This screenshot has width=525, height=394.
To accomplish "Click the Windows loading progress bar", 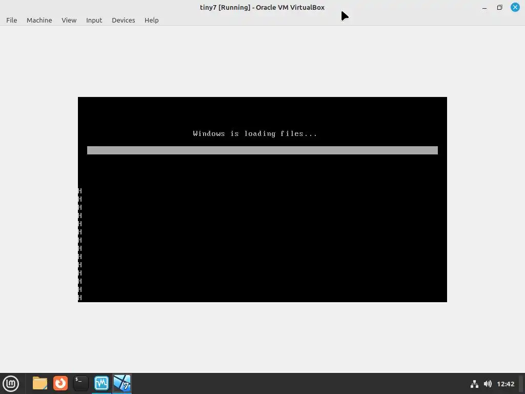I will [262, 150].
